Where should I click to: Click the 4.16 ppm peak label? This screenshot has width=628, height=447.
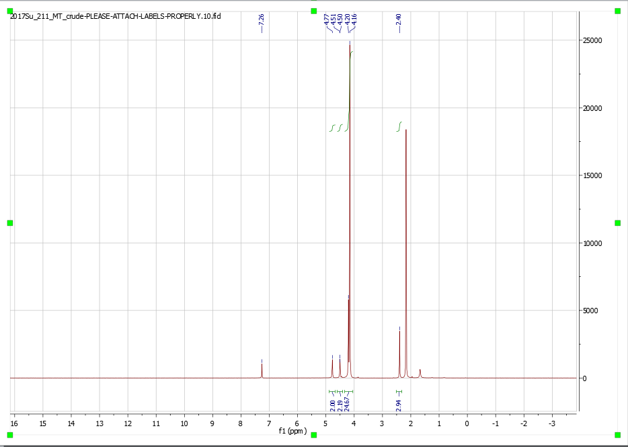pos(353,19)
